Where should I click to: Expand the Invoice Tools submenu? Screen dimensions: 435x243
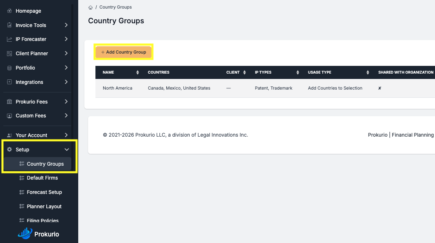pyautogui.click(x=67, y=25)
